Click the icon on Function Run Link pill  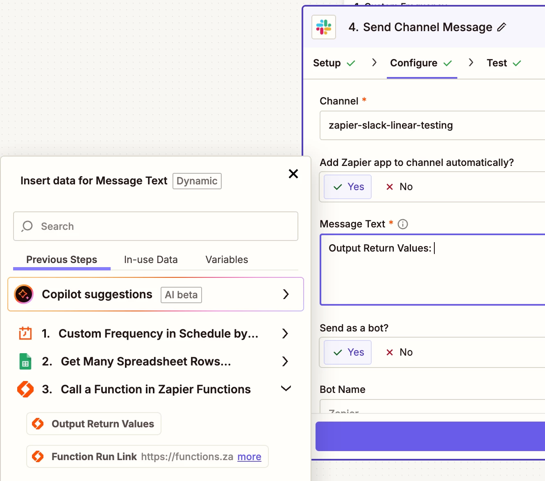pos(38,456)
